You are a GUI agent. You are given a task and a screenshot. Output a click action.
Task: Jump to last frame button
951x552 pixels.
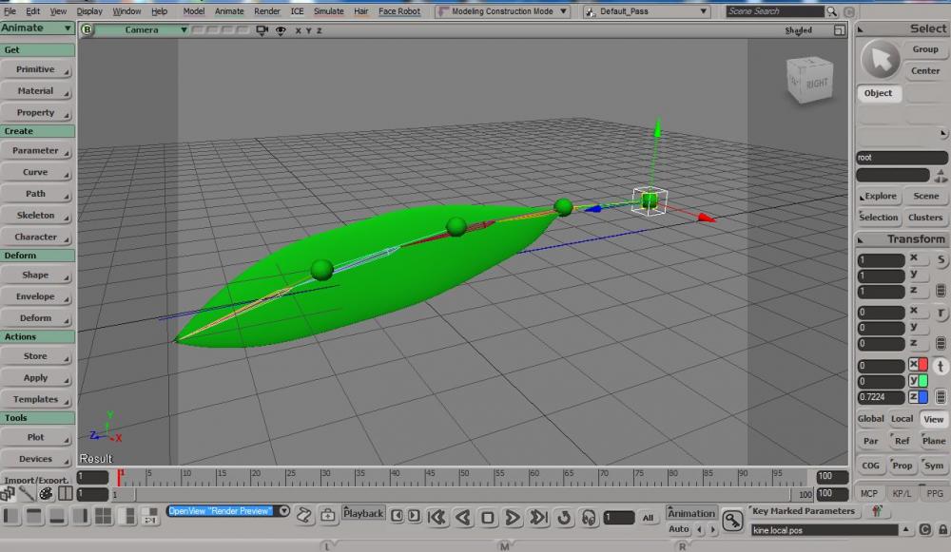pos(538,518)
